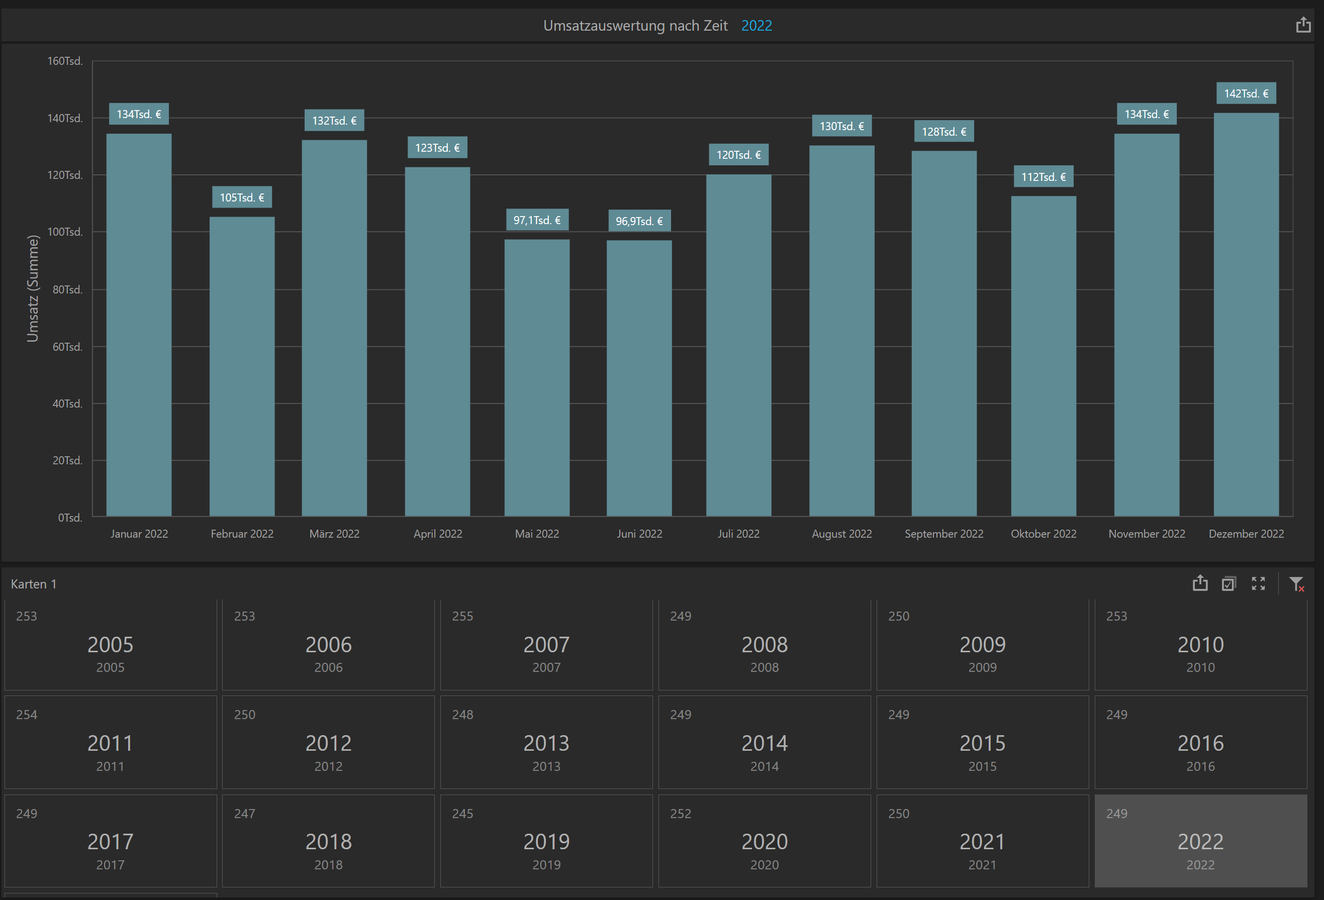Click the 96,9Tsd. € data label
Image resolution: width=1324 pixels, height=900 pixels.
tap(639, 221)
